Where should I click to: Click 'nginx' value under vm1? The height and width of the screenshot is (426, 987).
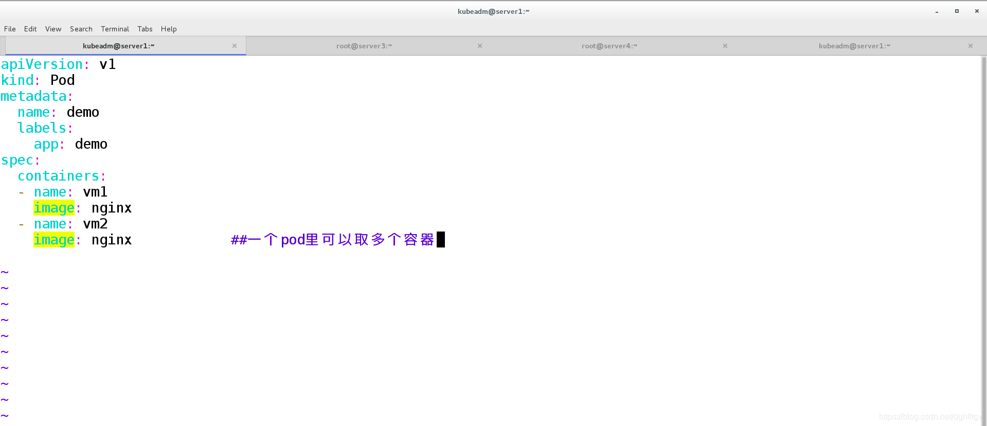(x=112, y=208)
